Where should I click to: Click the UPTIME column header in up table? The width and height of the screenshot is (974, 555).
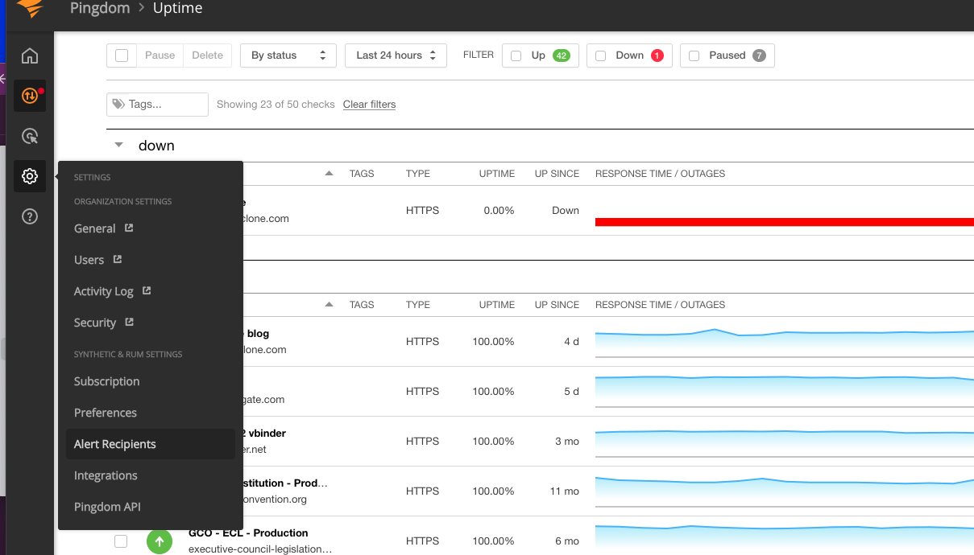496,305
